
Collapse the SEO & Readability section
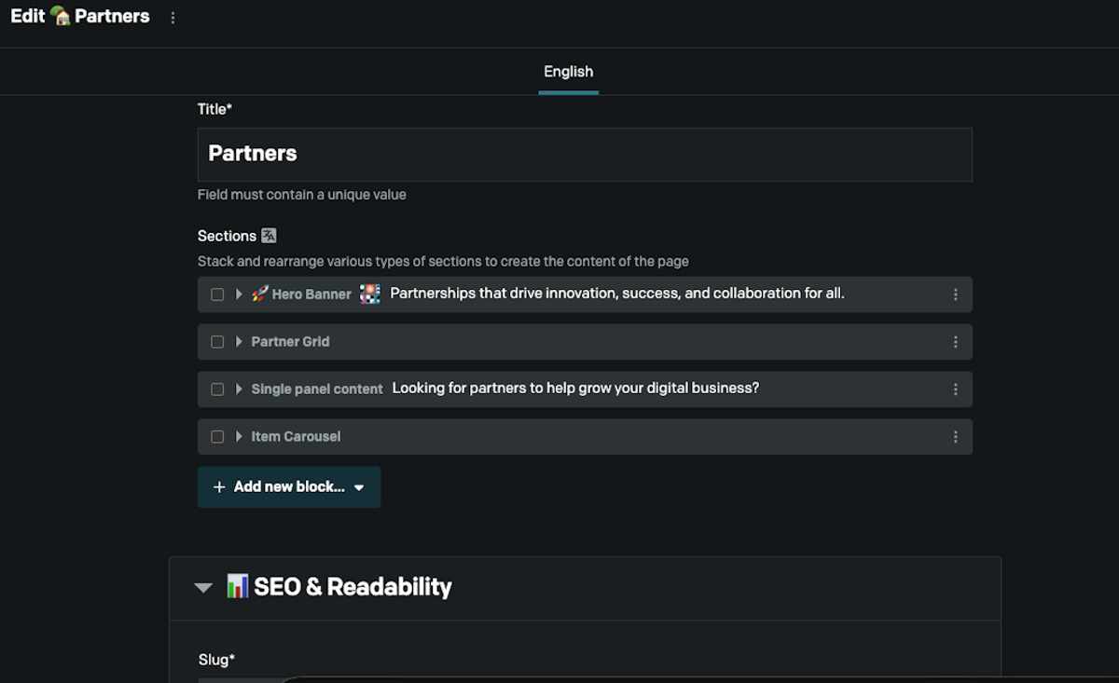[203, 587]
